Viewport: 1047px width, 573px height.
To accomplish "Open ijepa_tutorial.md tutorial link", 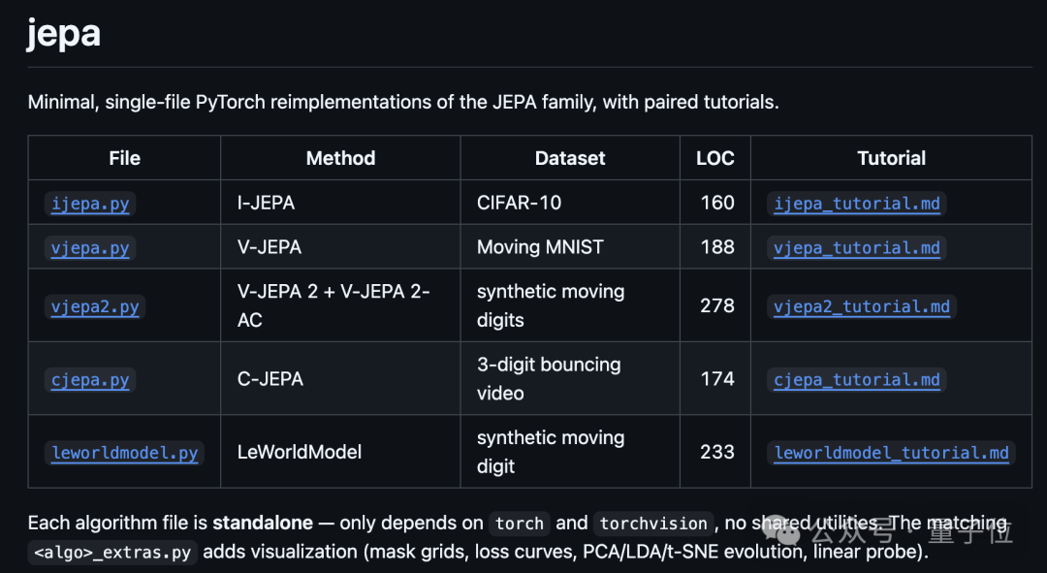I will [x=857, y=204].
